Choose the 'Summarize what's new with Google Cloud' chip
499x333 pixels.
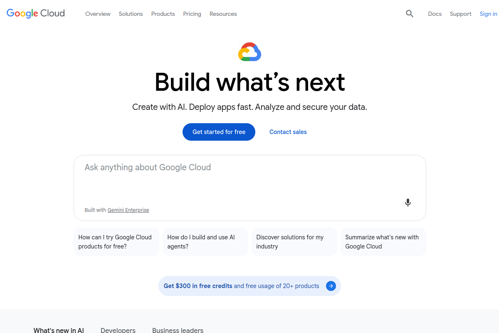pyautogui.click(x=383, y=241)
